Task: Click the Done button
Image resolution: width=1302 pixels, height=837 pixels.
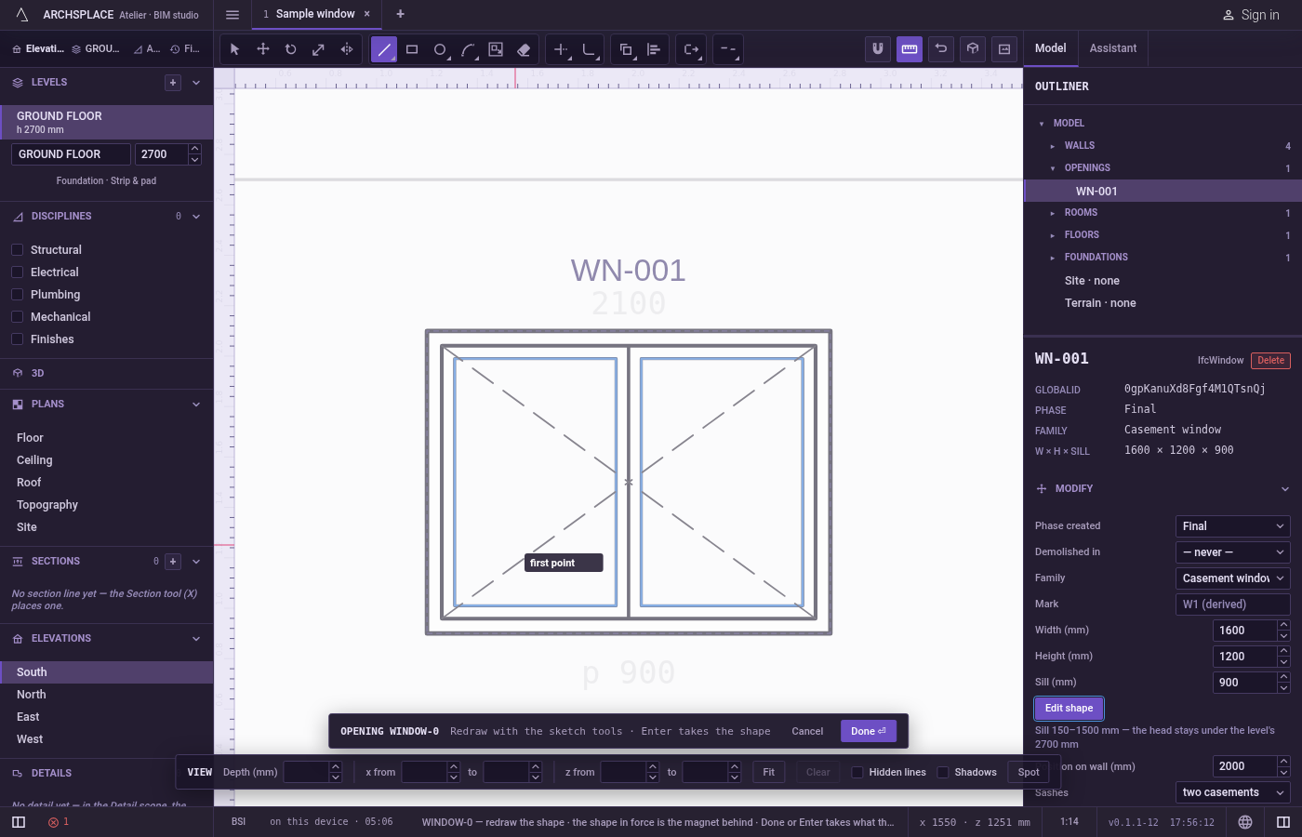Action: coord(869,731)
